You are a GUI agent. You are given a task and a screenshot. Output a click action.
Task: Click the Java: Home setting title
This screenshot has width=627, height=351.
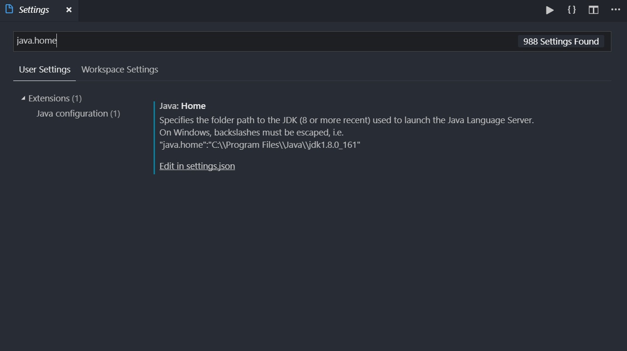click(182, 106)
